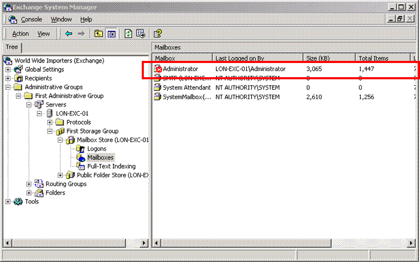Click the Folders node icon
The height and width of the screenshot is (262, 420).
click(x=39, y=193)
